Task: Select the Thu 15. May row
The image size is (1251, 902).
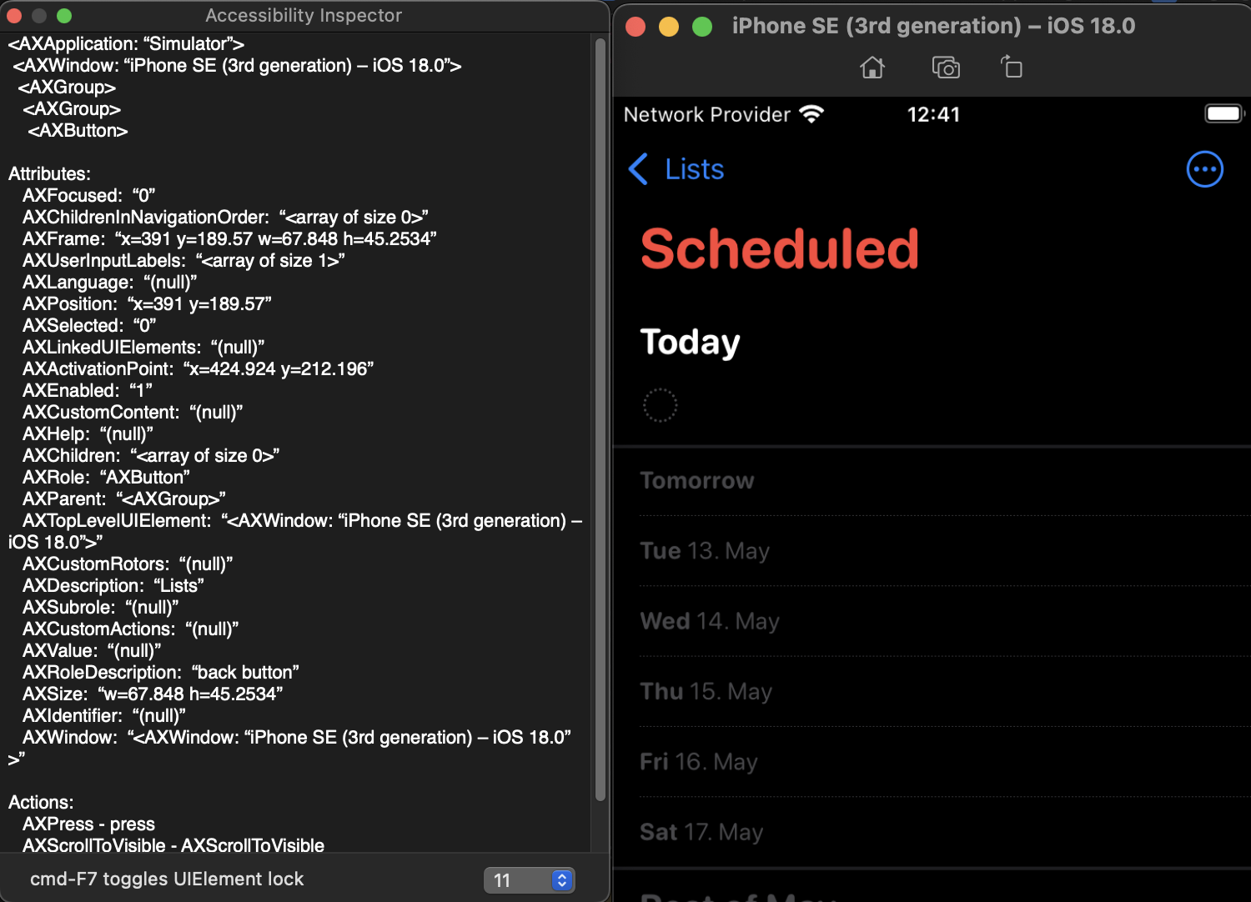Action: point(932,691)
